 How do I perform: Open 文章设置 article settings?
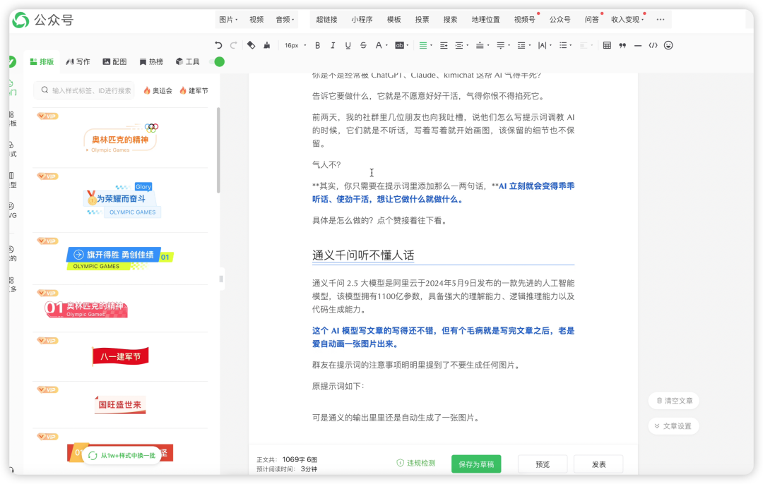tap(674, 426)
